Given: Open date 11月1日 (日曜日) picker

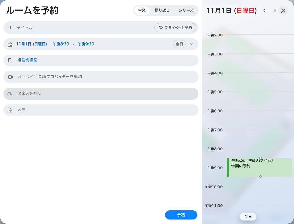Looking at the screenshot, I should (x=32, y=44).
